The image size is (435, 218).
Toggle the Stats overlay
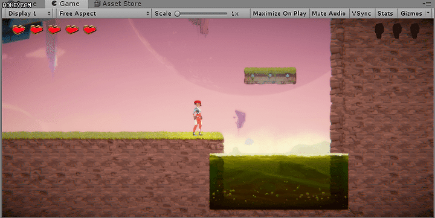click(x=385, y=14)
